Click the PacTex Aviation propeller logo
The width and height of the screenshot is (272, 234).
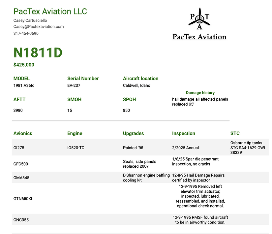[199, 19]
